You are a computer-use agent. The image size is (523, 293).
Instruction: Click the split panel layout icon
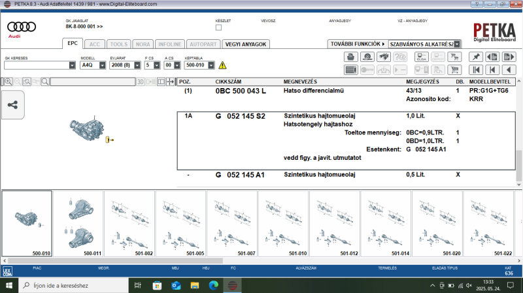point(161,82)
